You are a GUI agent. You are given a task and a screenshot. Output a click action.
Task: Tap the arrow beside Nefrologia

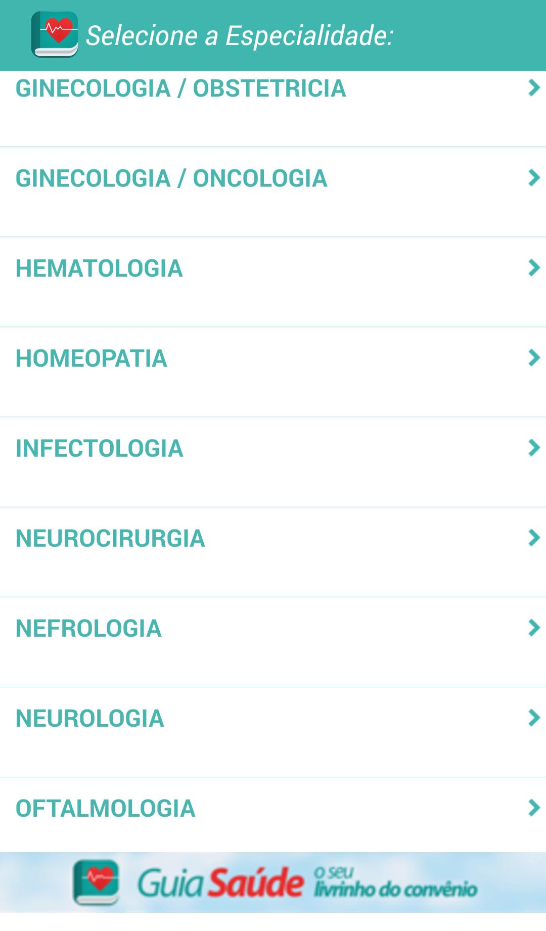(x=534, y=628)
